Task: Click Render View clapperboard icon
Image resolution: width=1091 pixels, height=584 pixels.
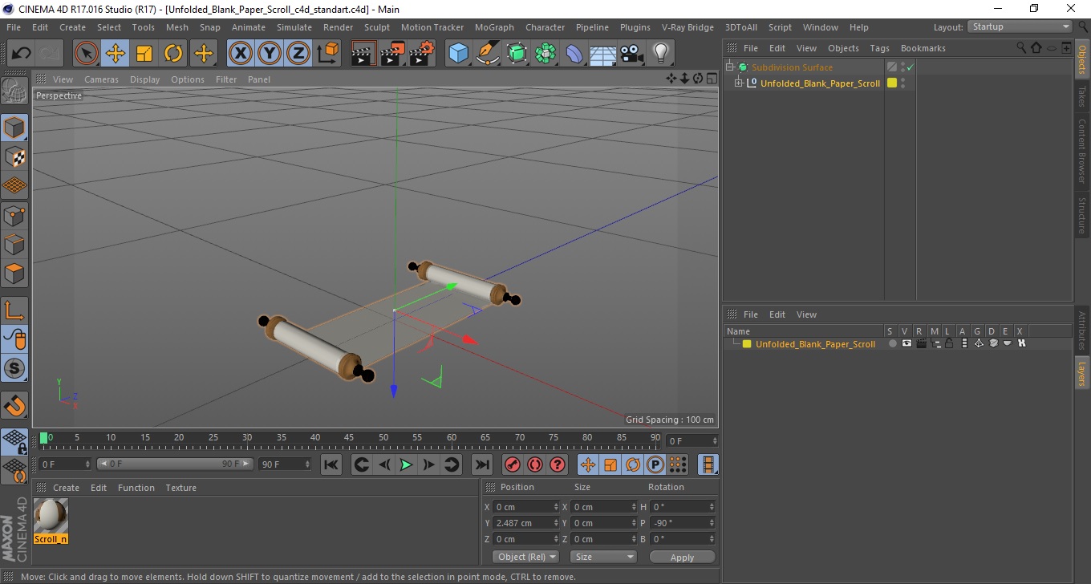Action: click(x=363, y=54)
